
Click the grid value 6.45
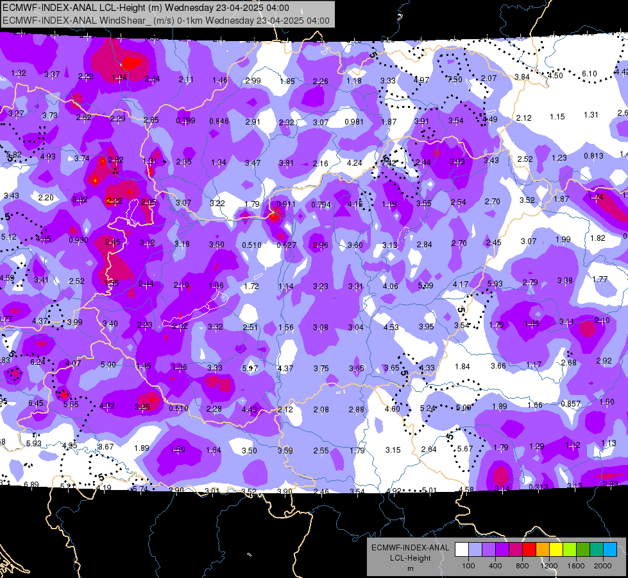pos(36,403)
